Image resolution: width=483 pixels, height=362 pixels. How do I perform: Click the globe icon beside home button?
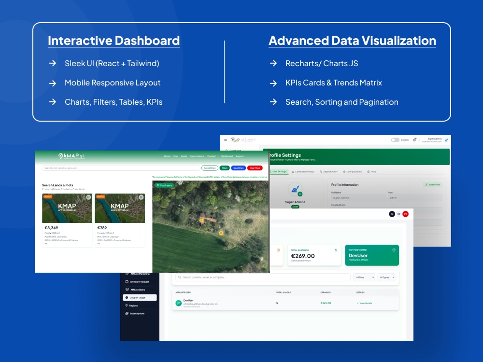[398, 214]
